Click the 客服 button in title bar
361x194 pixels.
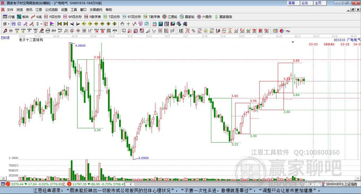coord(293,3)
